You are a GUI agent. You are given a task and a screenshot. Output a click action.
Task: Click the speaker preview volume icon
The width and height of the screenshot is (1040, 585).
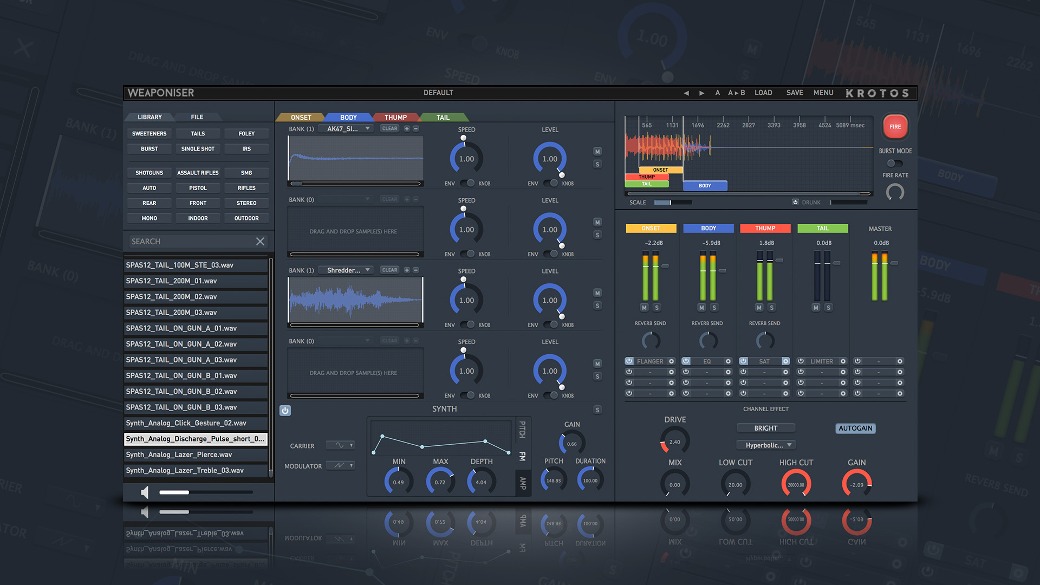(x=145, y=492)
